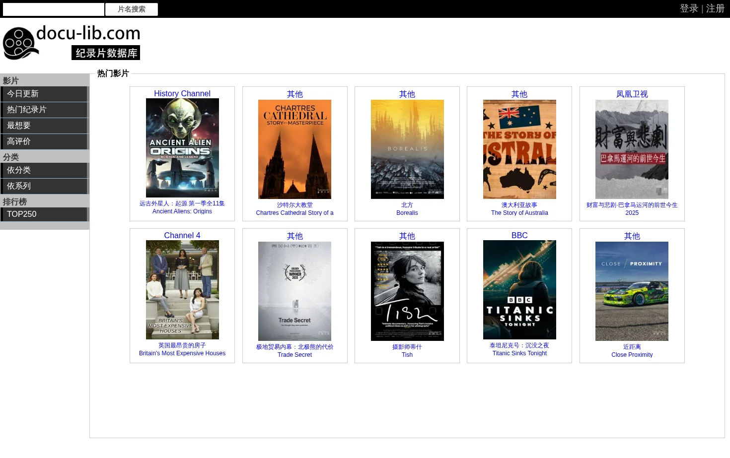Open the Titanic Sinks Tonight poster
The image size is (730, 458).
[x=519, y=290]
